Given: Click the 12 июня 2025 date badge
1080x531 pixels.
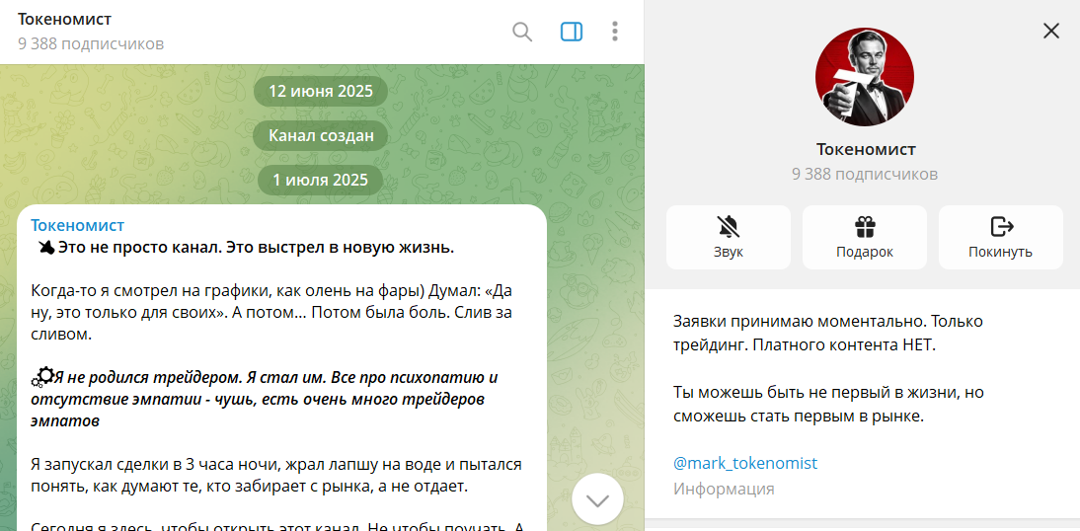Looking at the screenshot, I should point(321,91).
